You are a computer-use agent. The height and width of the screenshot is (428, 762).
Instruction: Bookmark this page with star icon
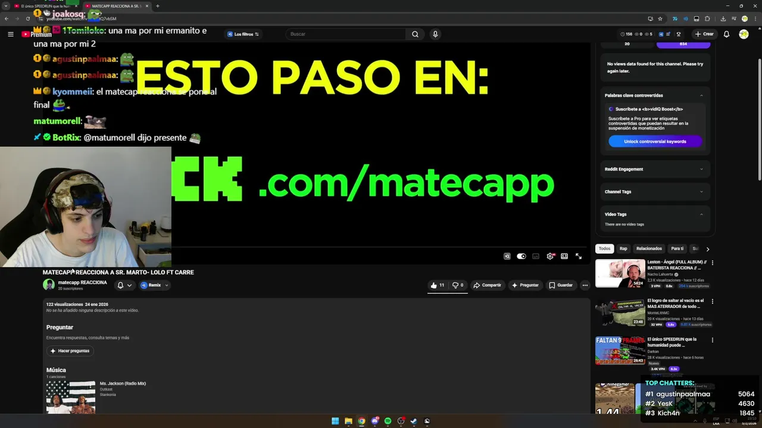(x=660, y=18)
